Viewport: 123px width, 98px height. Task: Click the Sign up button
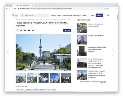[x=99, y=15]
